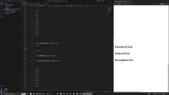Open new tab in the browser
The height and width of the screenshot is (95, 169).
pyautogui.click(x=132, y=2)
